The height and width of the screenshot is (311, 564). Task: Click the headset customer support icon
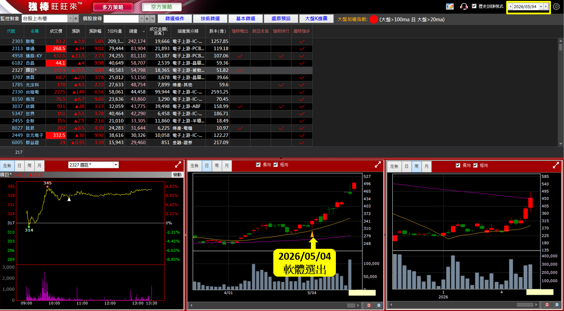pyautogui.click(x=464, y=7)
